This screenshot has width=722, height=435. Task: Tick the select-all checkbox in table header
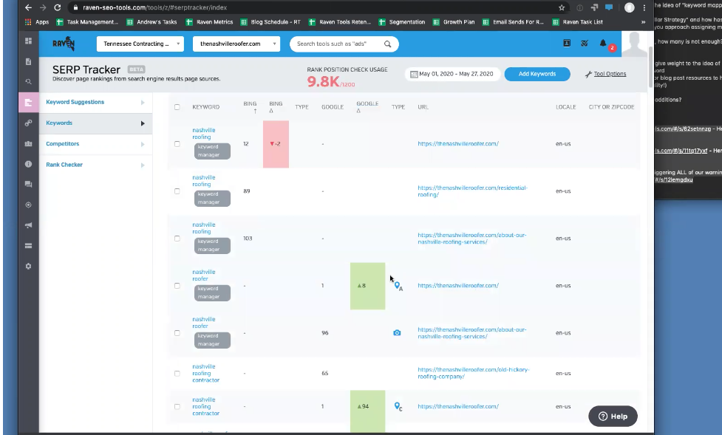tap(177, 107)
